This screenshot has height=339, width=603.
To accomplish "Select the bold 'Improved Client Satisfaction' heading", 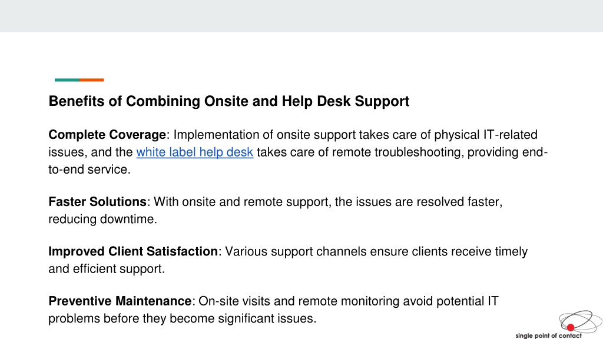I will tap(133, 251).
